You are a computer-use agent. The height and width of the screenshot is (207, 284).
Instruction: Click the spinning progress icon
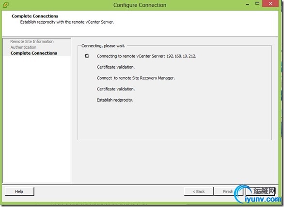(87, 56)
